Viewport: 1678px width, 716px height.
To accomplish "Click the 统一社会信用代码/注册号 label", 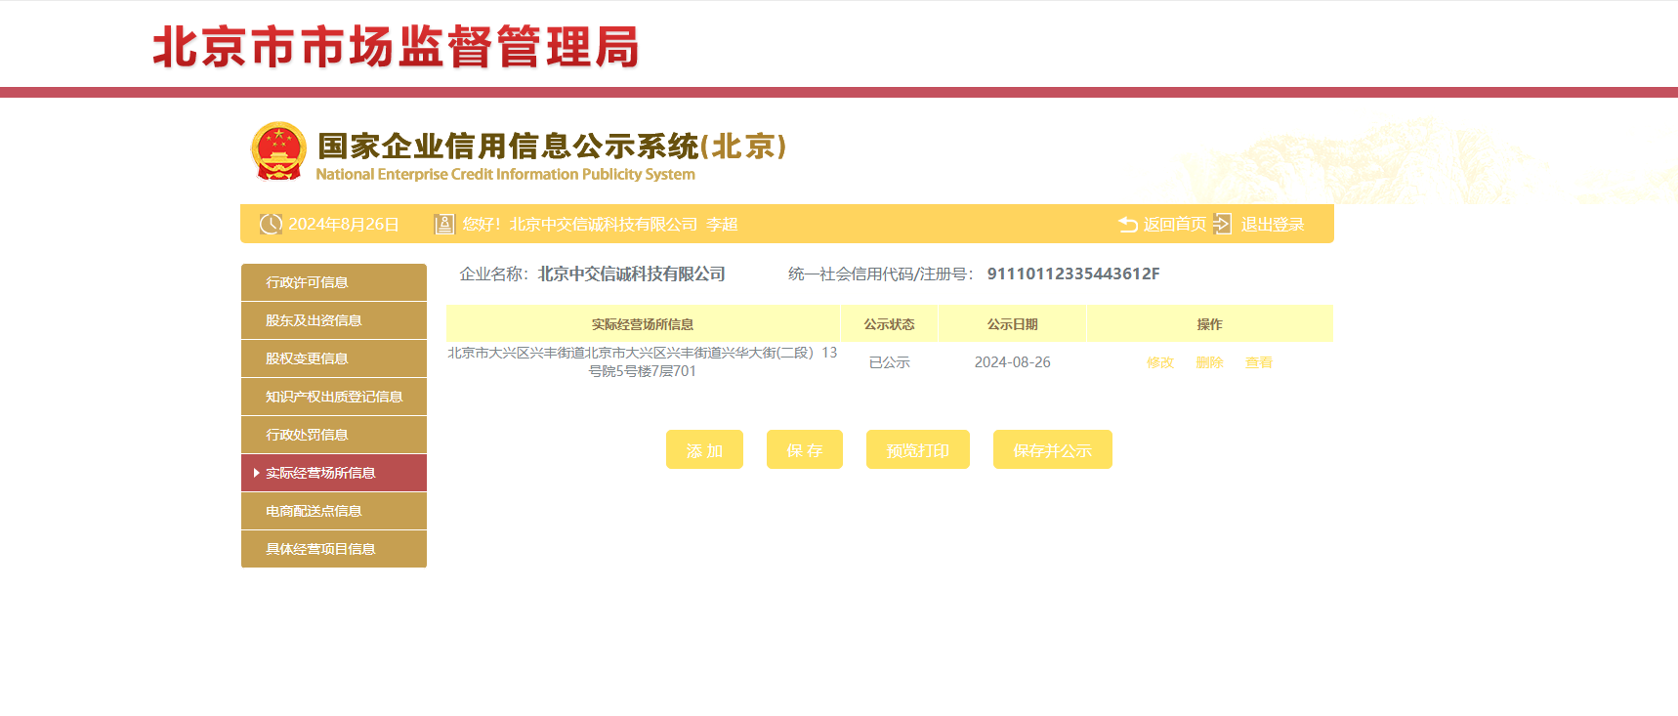I will (880, 274).
